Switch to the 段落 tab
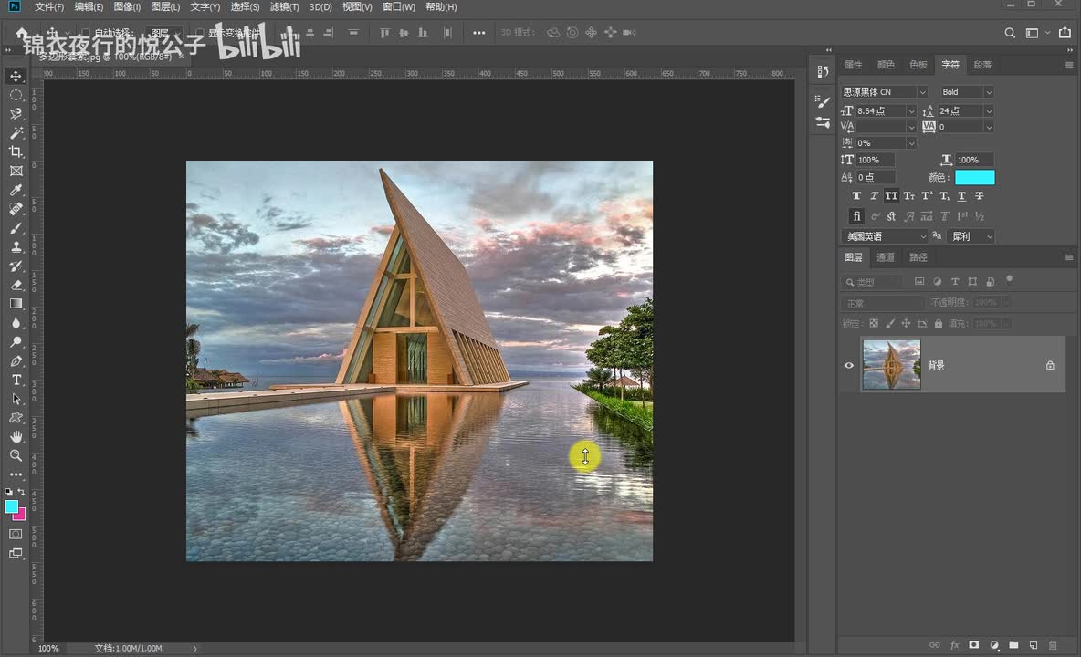The image size is (1081, 657). (982, 65)
